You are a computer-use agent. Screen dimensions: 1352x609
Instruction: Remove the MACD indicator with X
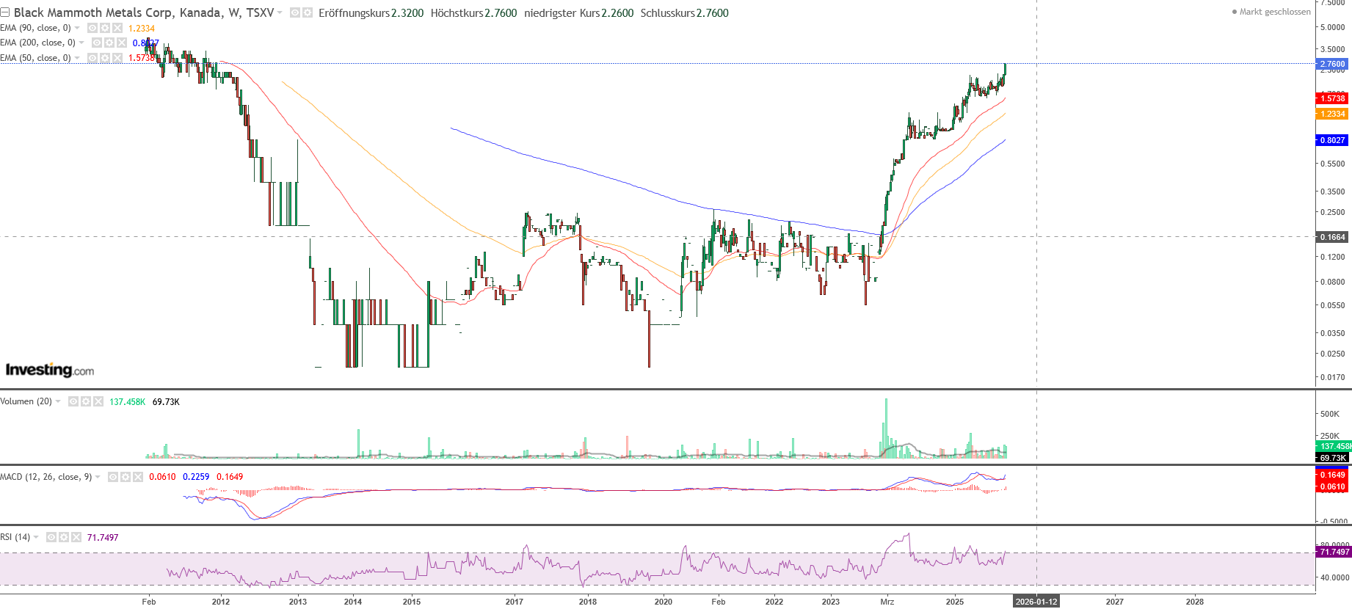point(138,477)
